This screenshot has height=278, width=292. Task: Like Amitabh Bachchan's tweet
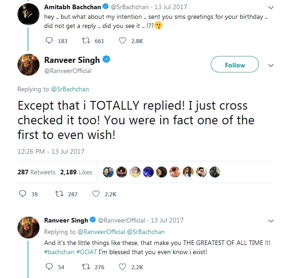[x=123, y=41]
